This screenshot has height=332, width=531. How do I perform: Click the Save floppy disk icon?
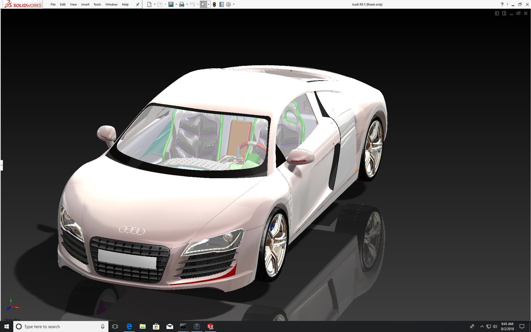(x=171, y=4)
